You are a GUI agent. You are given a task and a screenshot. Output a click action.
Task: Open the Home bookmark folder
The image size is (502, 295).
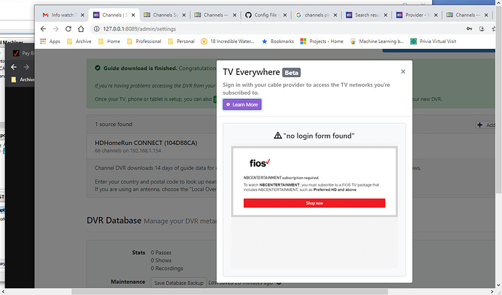pyautogui.click(x=109, y=42)
